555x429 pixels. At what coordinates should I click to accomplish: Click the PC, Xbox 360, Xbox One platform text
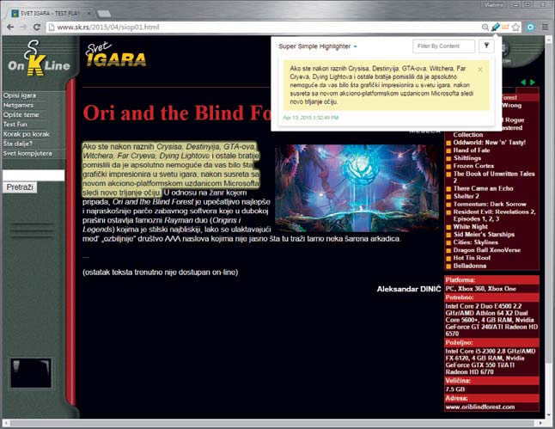(480, 289)
